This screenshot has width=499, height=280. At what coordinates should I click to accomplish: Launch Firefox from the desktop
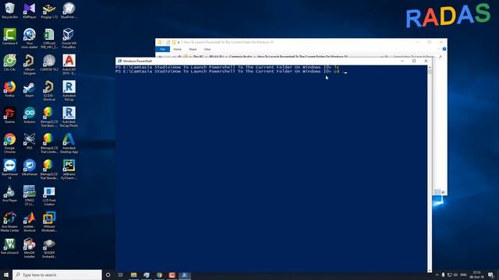click(9, 89)
